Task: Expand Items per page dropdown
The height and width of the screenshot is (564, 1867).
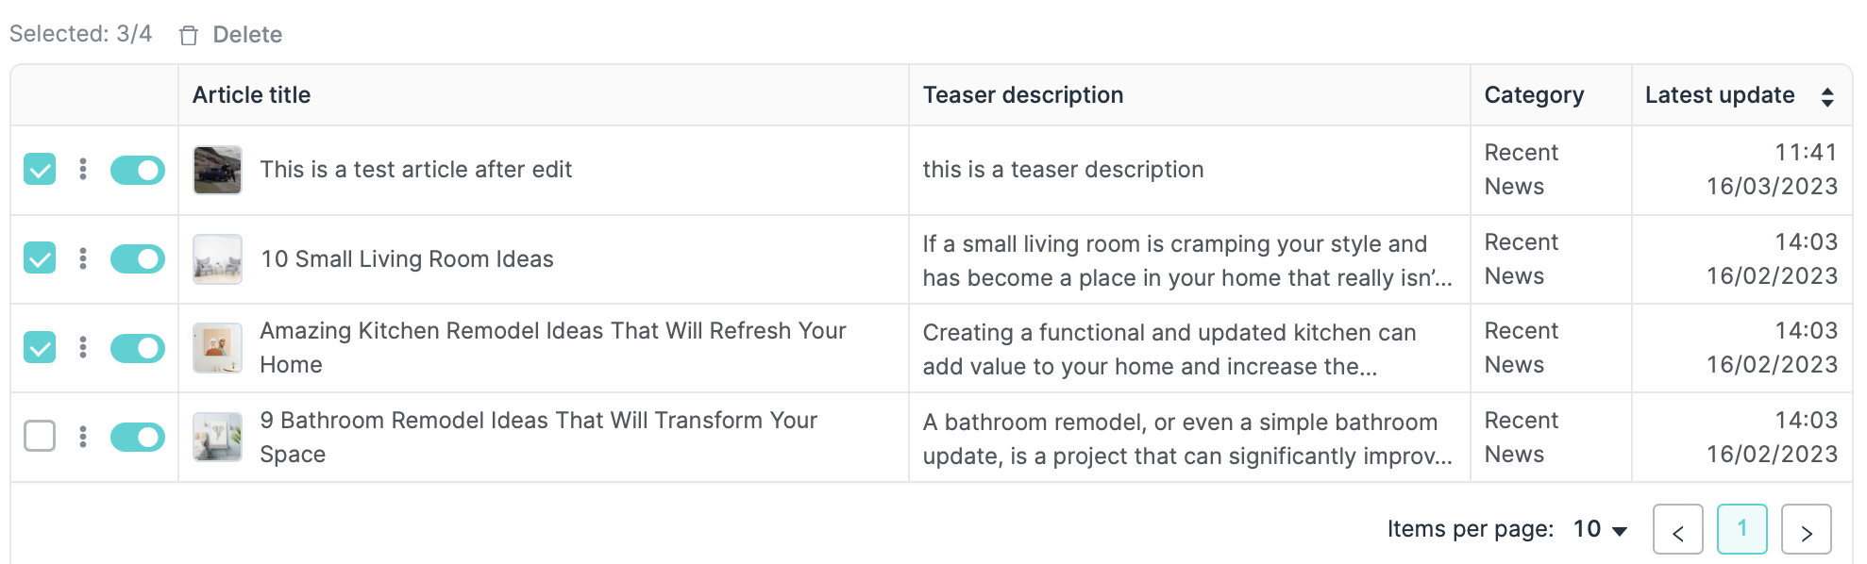Action: click(x=1601, y=530)
